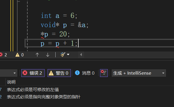Click the horizontal scrollbar left arrow
Image resolution: width=174 pixels, height=107 pixels.
point(81,55)
